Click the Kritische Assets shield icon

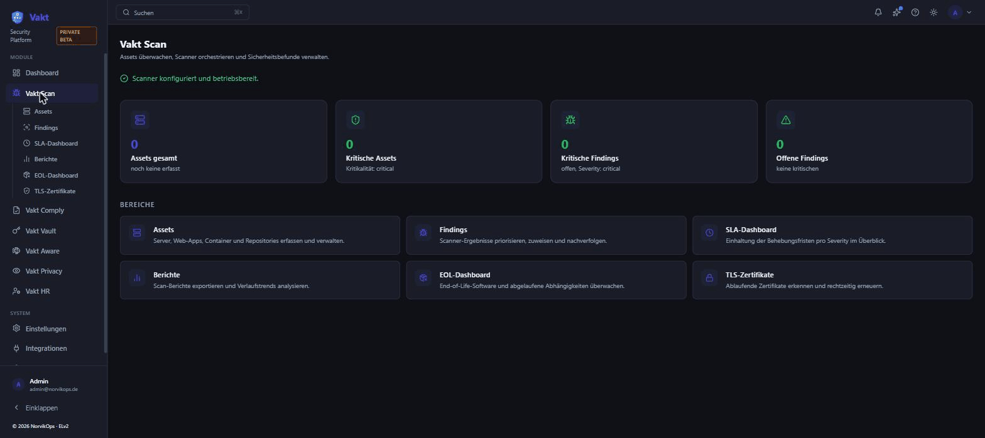click(355, 119)
